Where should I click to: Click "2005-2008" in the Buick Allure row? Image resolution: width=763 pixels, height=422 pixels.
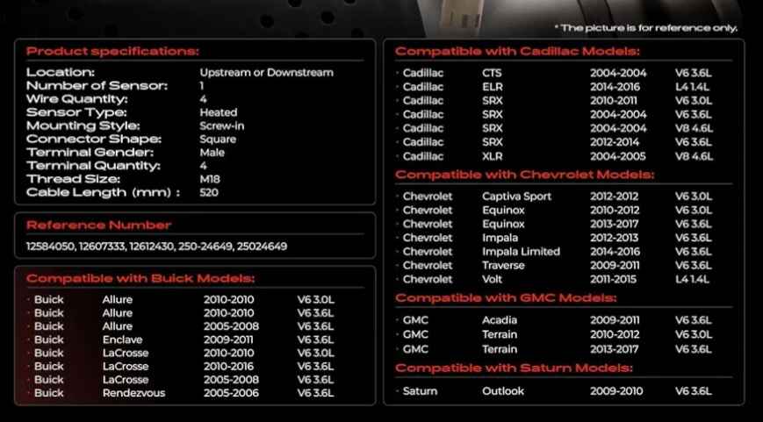231,326
